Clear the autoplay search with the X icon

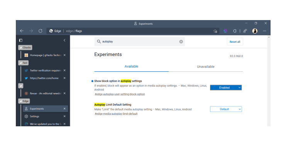181,42
